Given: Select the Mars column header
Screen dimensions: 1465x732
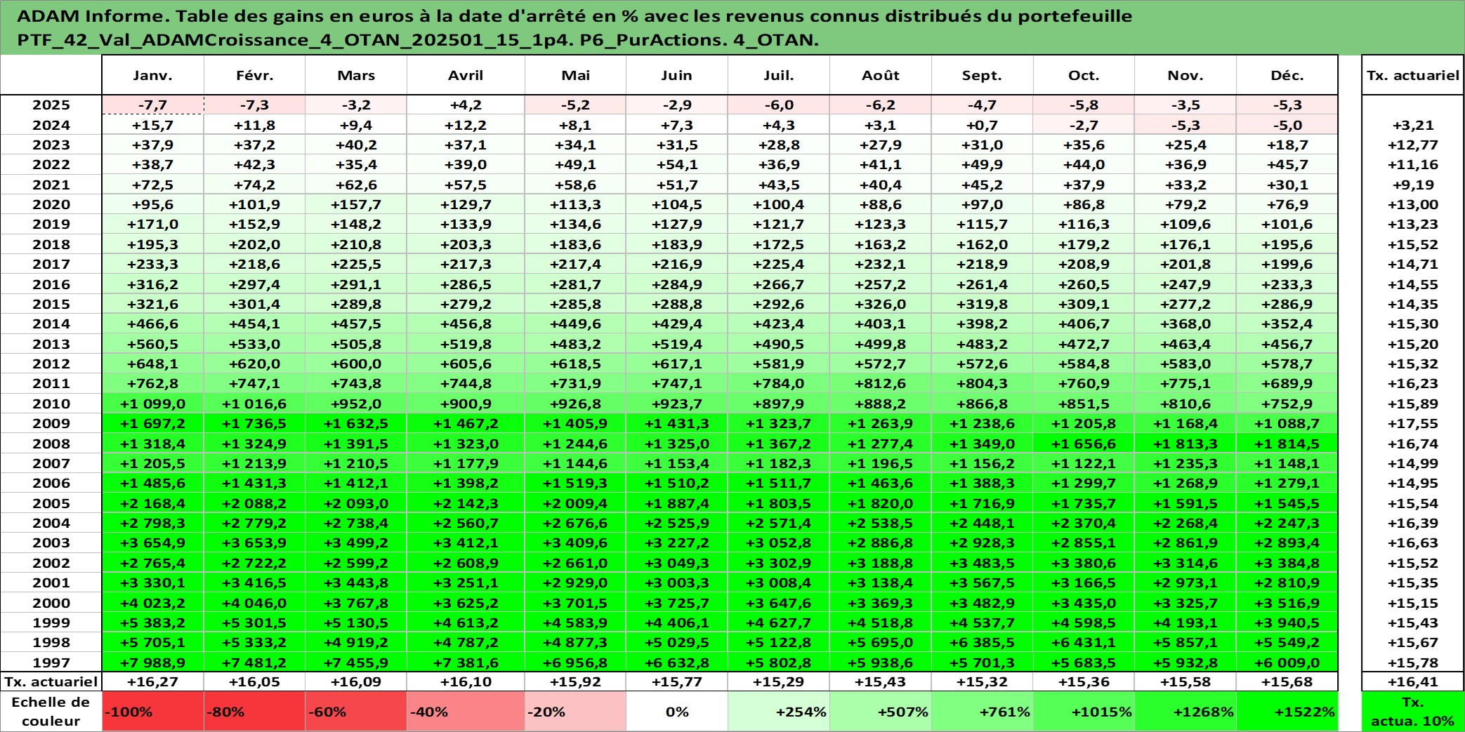Looking at the screenshot, I should click(356, 75).
